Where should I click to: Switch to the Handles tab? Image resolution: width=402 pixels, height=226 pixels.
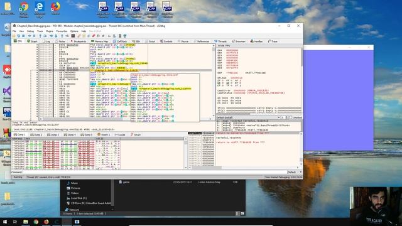click(x=256, y=41)
